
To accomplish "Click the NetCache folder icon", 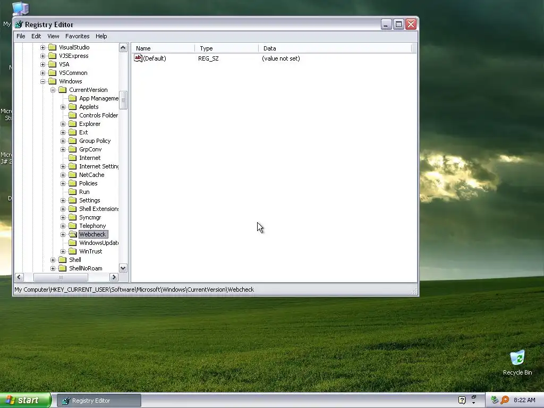I will (72, 175).
